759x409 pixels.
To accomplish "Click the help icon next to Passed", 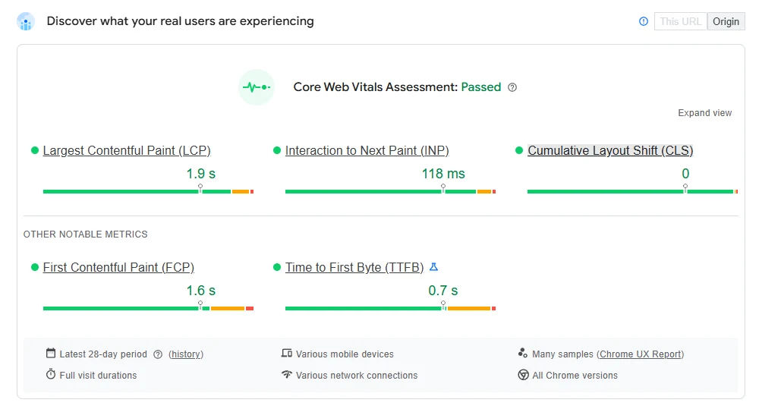I will (512, 87).
